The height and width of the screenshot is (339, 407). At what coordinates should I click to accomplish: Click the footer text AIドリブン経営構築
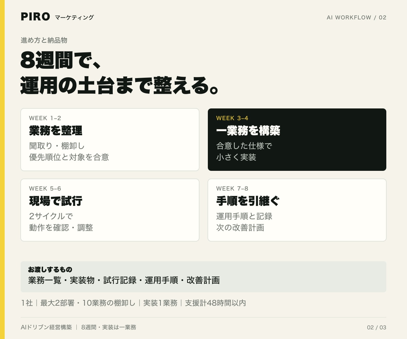tap(46, 327)
